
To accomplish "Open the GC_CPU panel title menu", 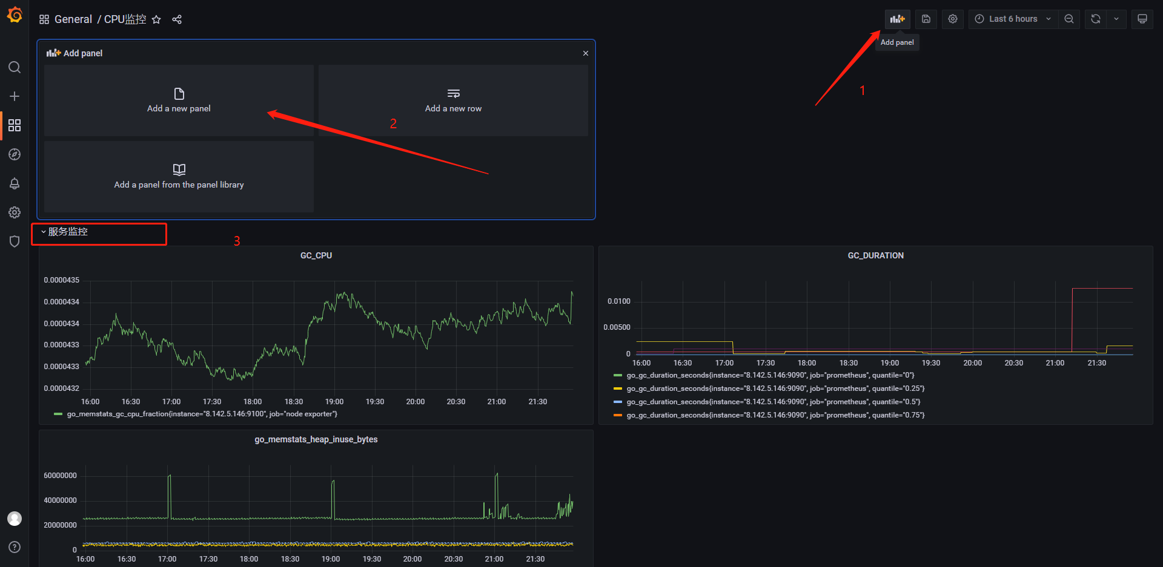I will point(316,255).
